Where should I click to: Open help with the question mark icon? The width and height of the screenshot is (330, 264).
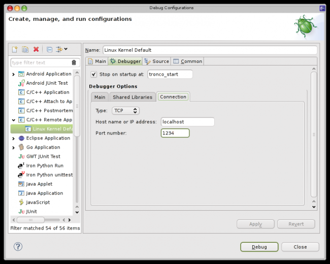18,247
